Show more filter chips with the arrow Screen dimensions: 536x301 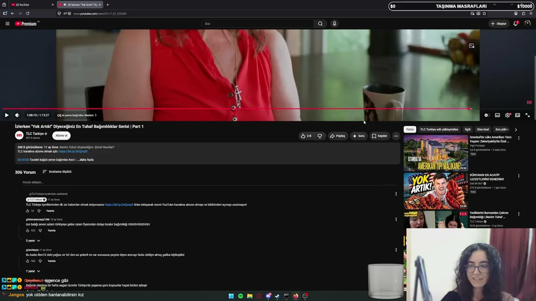515,130
